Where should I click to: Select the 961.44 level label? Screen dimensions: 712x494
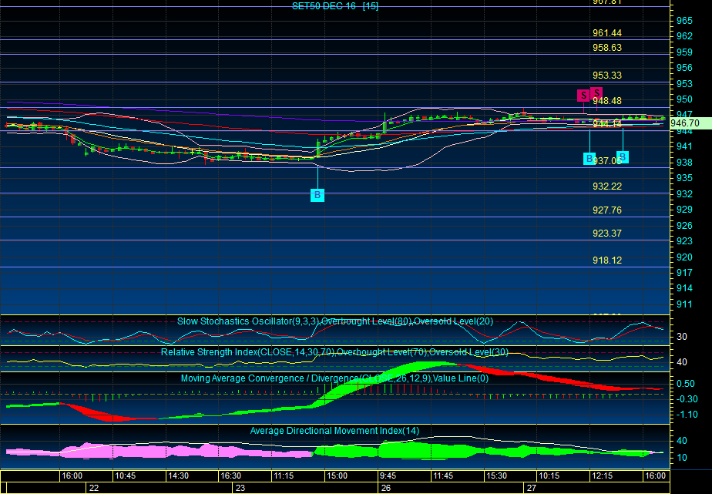click(607, 32)
